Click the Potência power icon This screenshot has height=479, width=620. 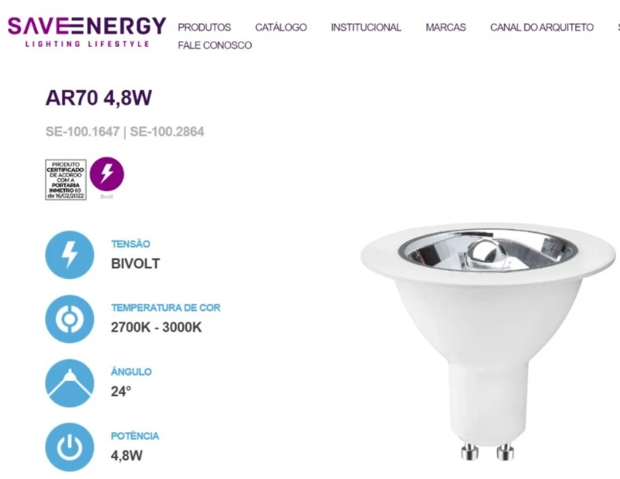tap(70, 447)
